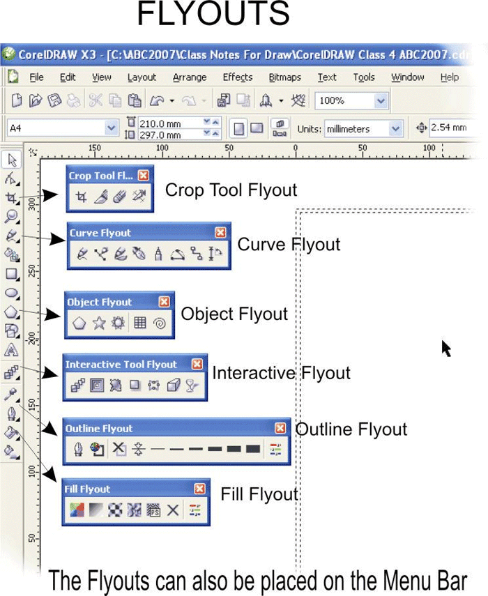Image resolution: width=488 pixels, height=596 pixels.
Task: Toggle Portrait page orientation
Action: point(238,128)
